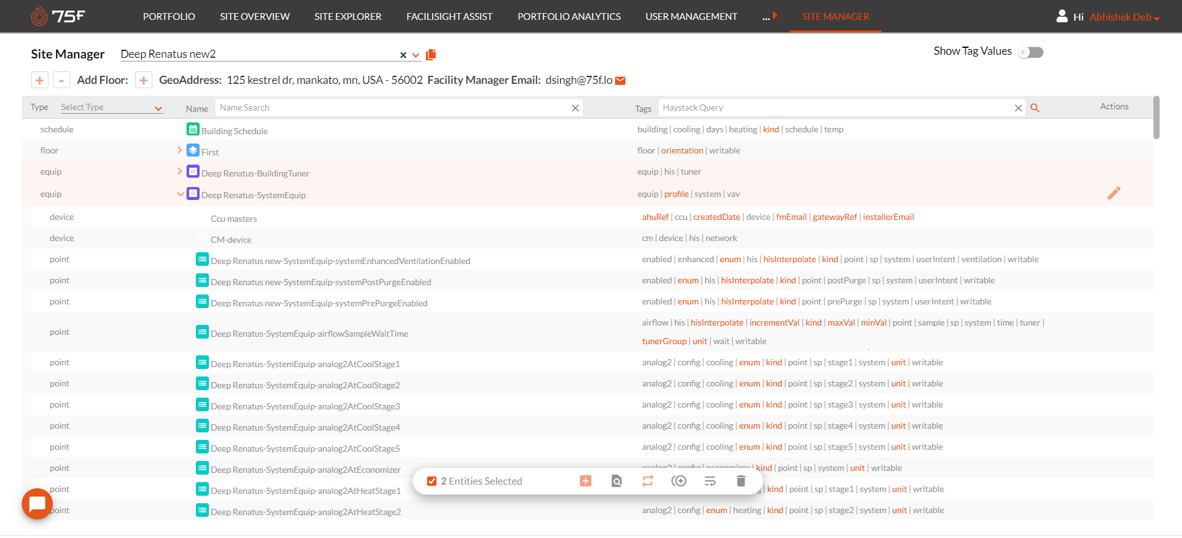
Task: Click point icon for analog2AtCoolStage3
Action: (x=202, y=404)
